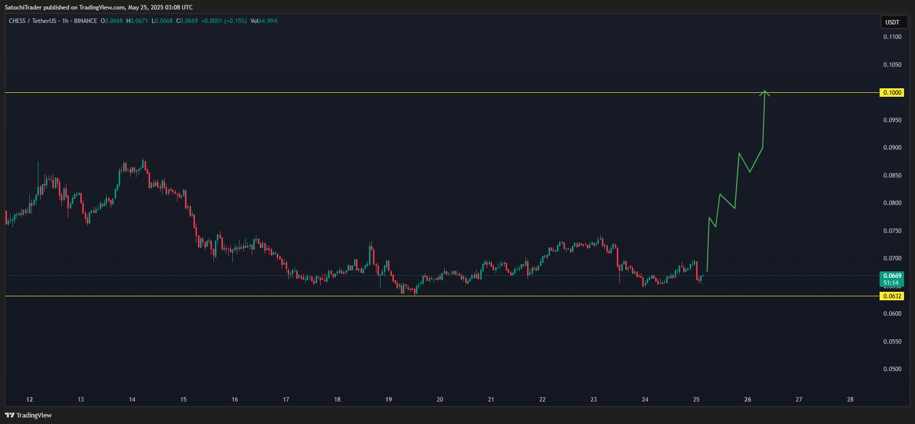Click date 23 on the time axis
Image resolution: width=915 pixels, height=424 pixels.
click(x=594, y=400)
